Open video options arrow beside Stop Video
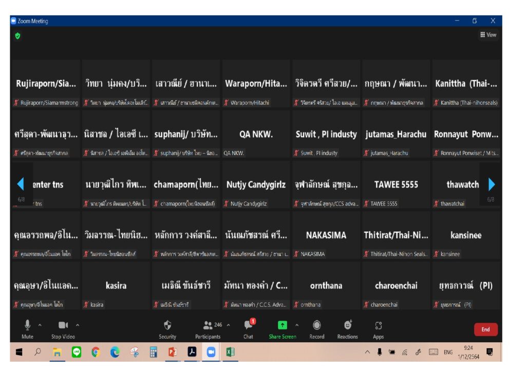The height and width of the screenshot is (372, 526). (x=78, y=325)
